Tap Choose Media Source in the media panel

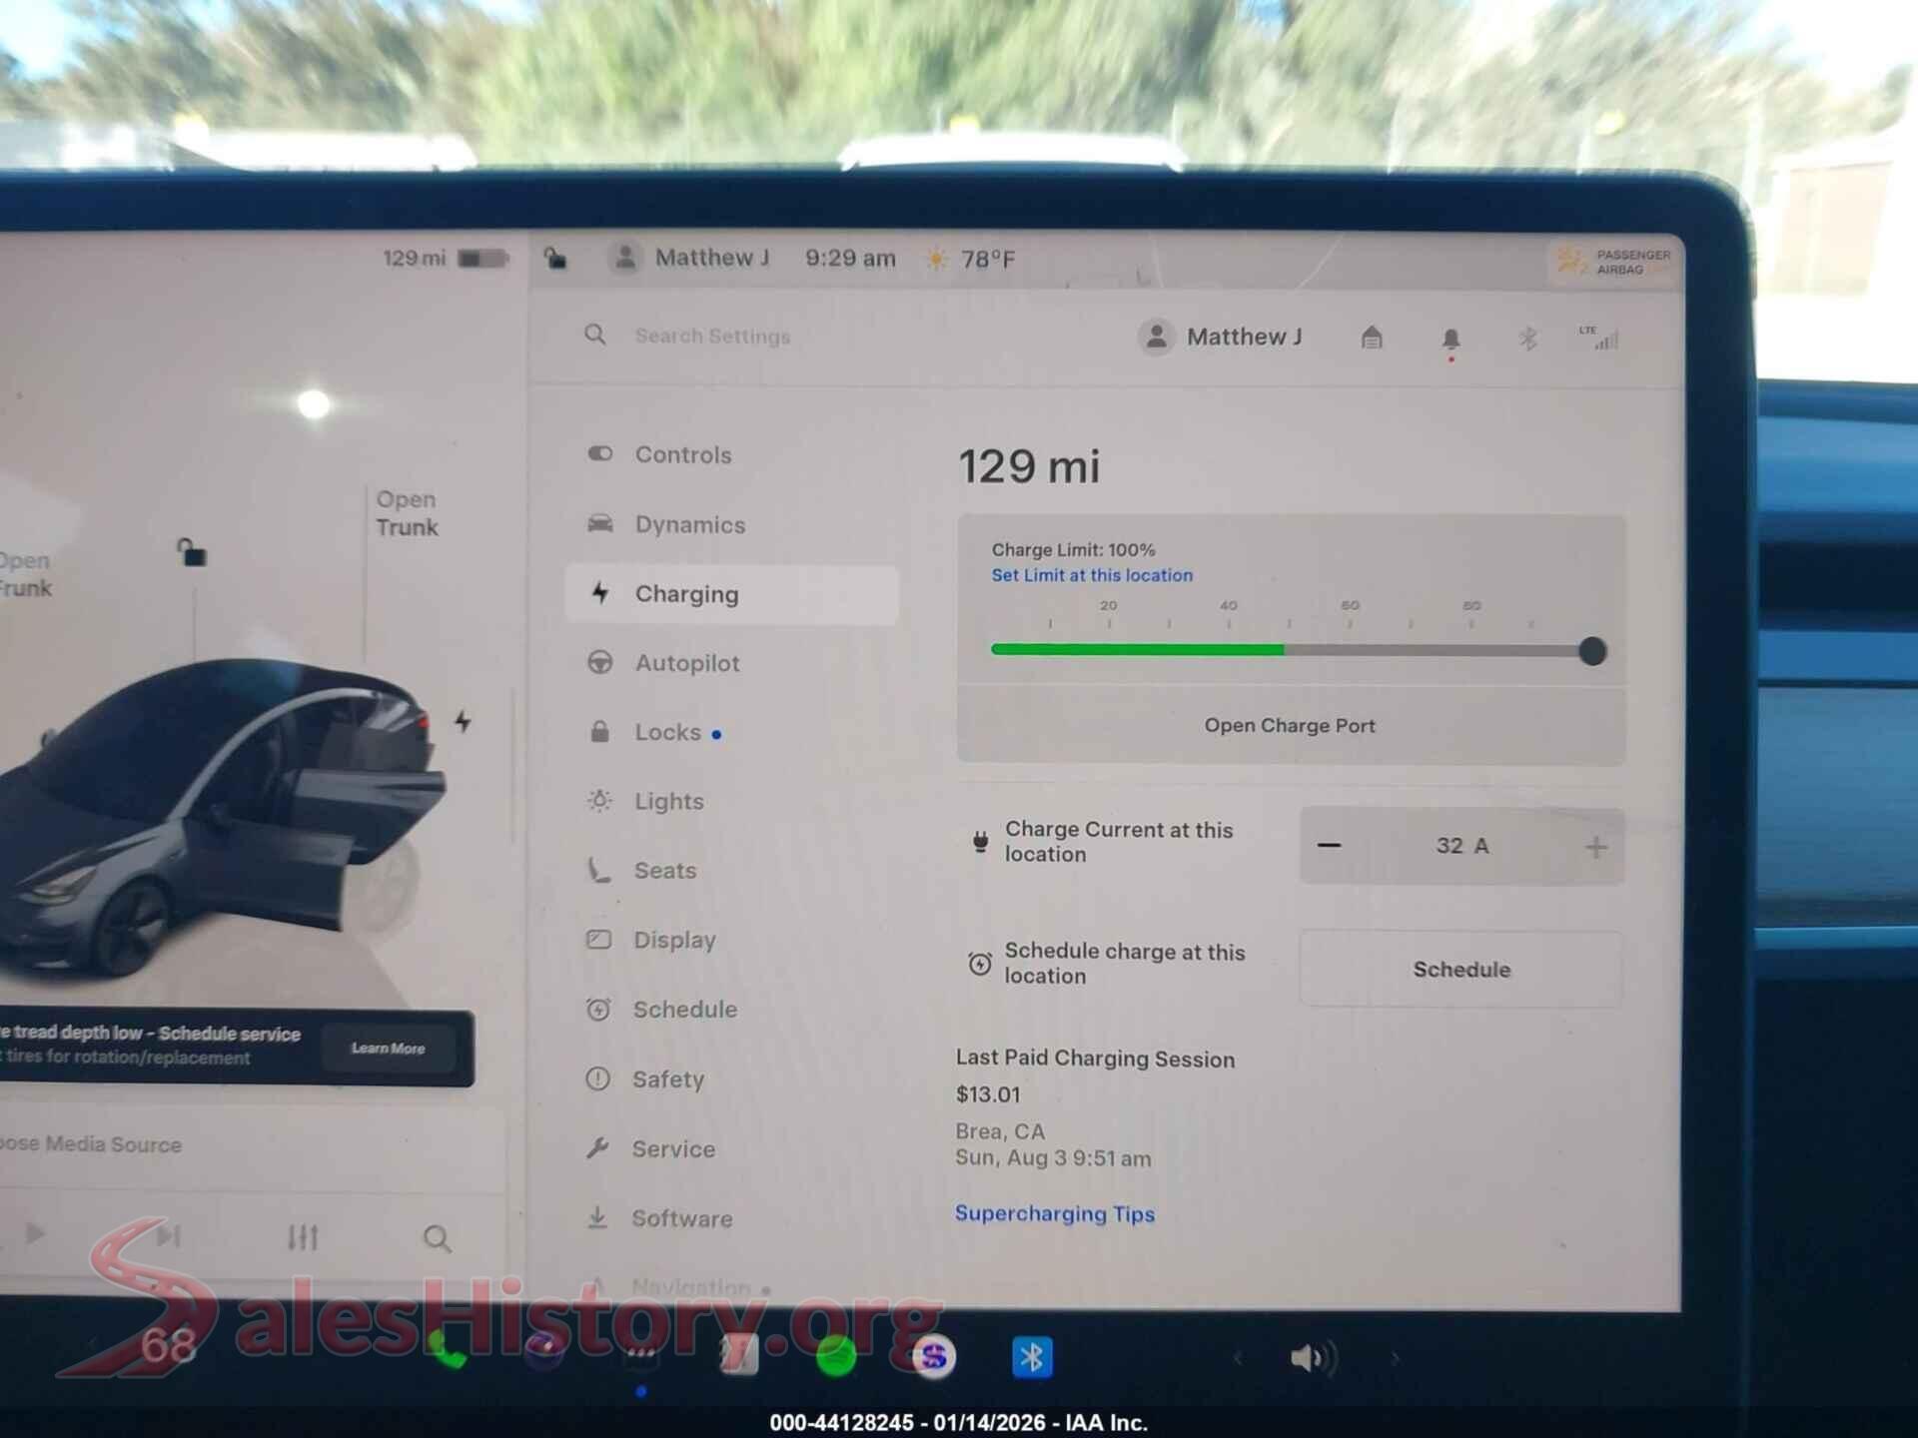[x=91, y=1144]
